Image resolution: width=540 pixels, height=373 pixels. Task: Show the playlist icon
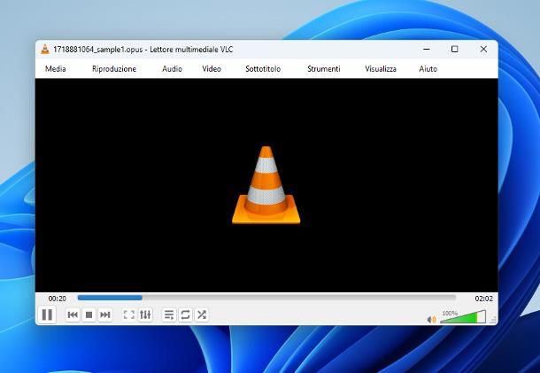169,315
